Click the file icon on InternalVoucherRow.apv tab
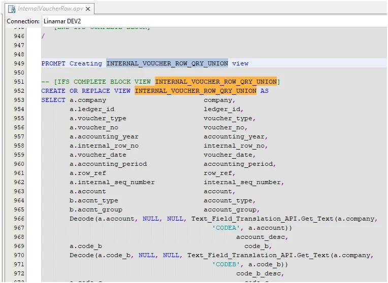 click(11, 9)
